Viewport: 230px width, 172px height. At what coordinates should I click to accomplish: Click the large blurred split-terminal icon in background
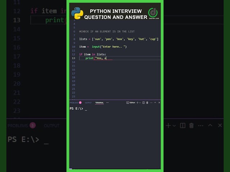pyautogui.click(x=183, y=125)
